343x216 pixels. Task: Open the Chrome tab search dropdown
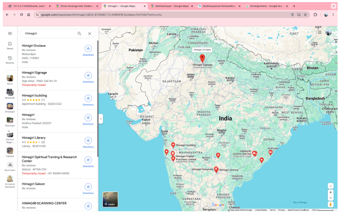(x=333, y=6)
